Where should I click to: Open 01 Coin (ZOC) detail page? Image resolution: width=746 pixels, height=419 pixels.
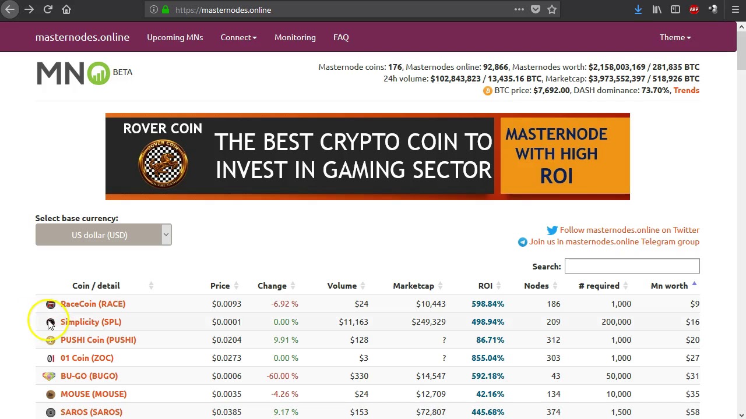(x=87, y=358)
